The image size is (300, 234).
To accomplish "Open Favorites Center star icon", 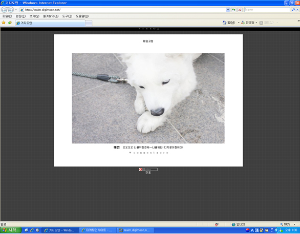I will click(4, 23).
